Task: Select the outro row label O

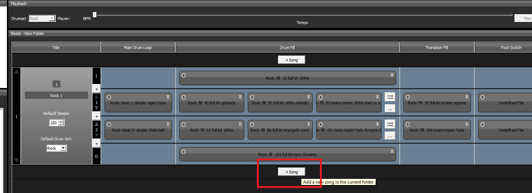Action: pos(97,156)
